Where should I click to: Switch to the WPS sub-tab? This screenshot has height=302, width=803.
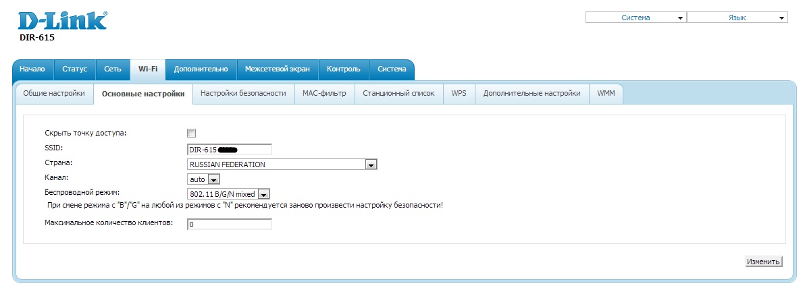pos(459,94)
